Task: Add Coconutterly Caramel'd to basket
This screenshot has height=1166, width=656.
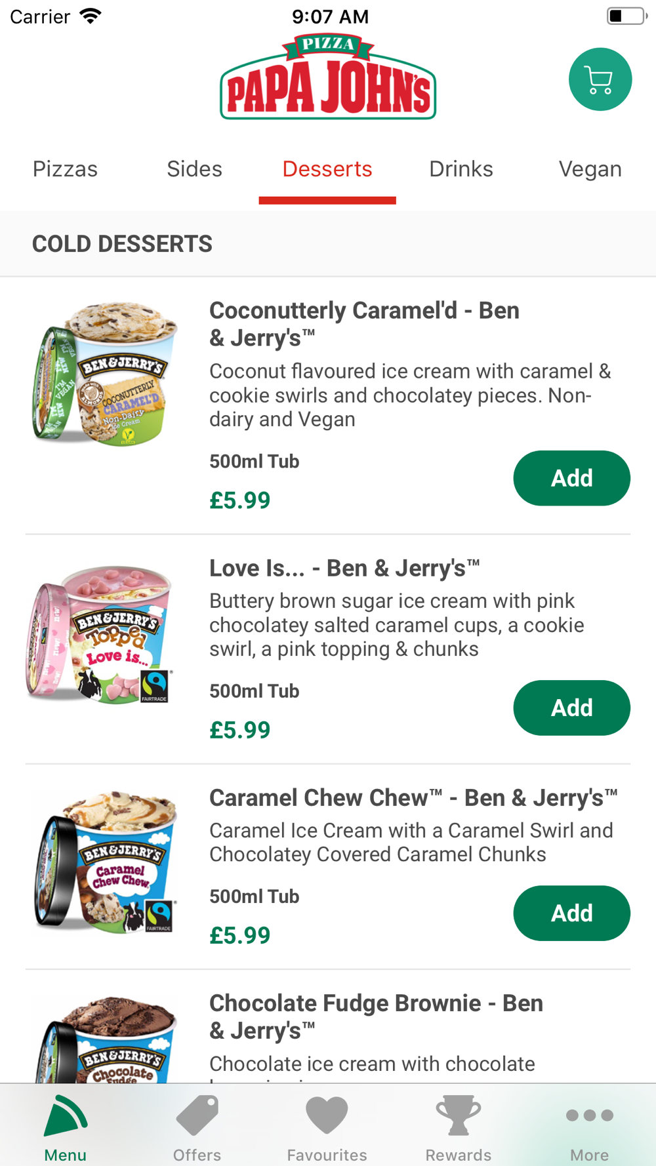Action: point(571,478)
